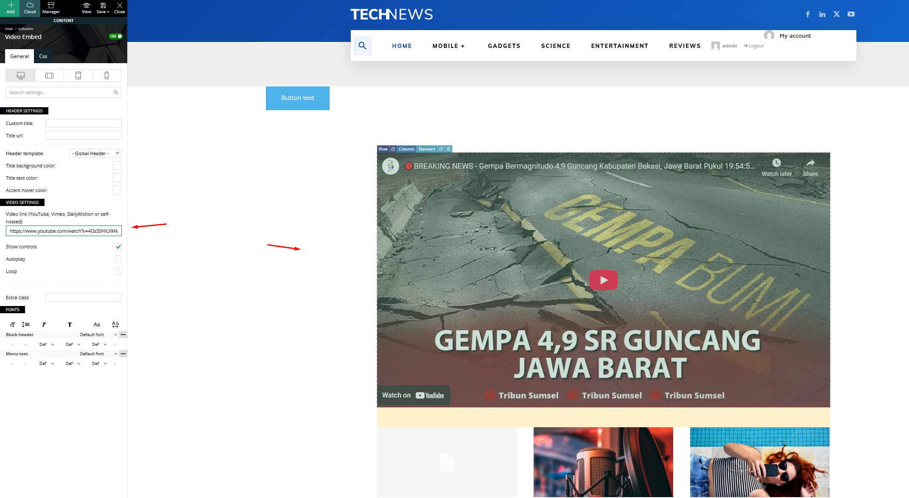This screenshot has width=909, height=498.
Task: Pick the Title text color swatch
Action: click(117, 178)
